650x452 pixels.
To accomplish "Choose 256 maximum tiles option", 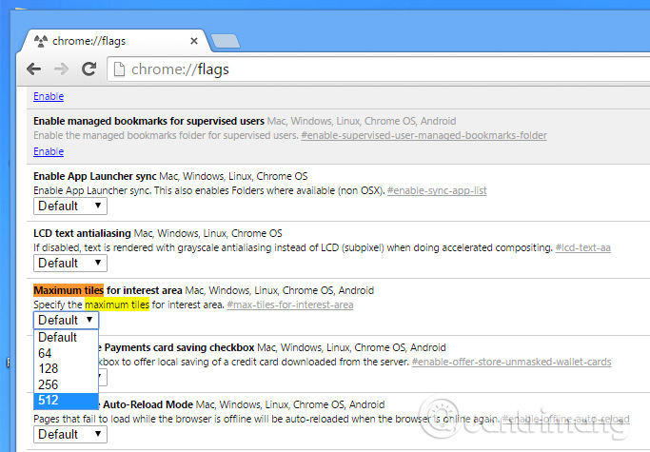I will point(66,384).
